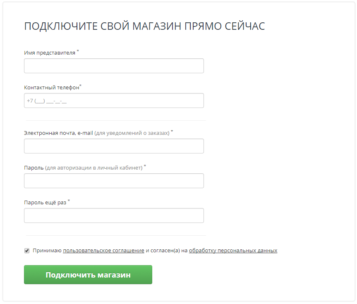Select the Электронная почта e-mail field
This screenshot has height=304, width=357.
114,146
